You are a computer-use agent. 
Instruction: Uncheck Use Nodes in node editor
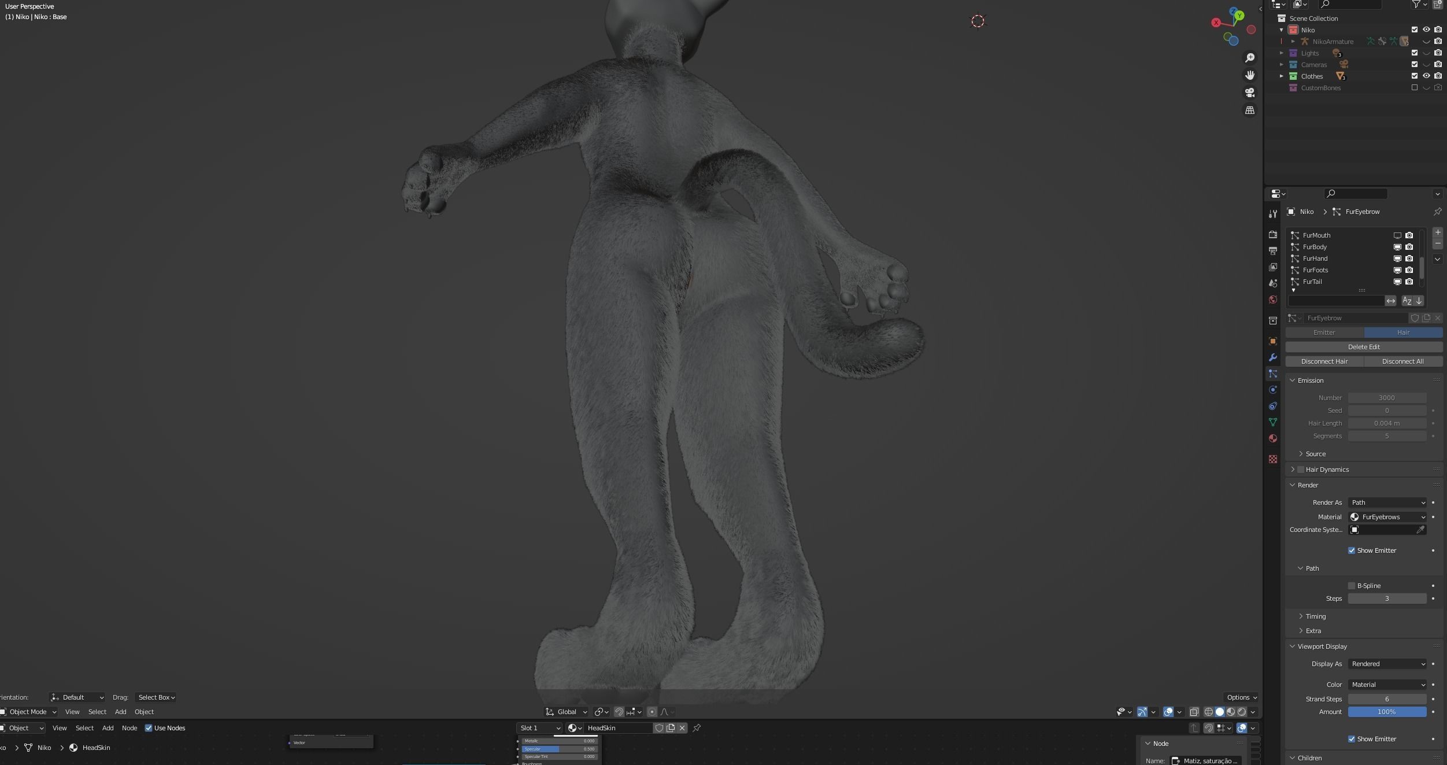click(149, 728)
